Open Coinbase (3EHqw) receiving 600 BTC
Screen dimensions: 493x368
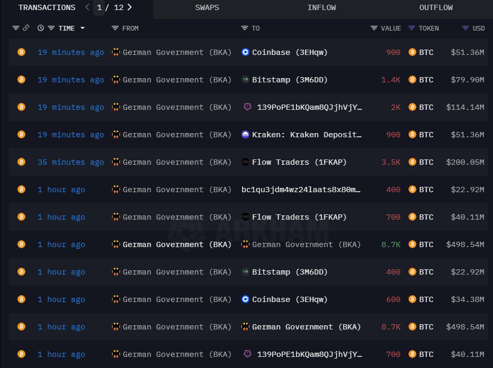tap(290, 299)
